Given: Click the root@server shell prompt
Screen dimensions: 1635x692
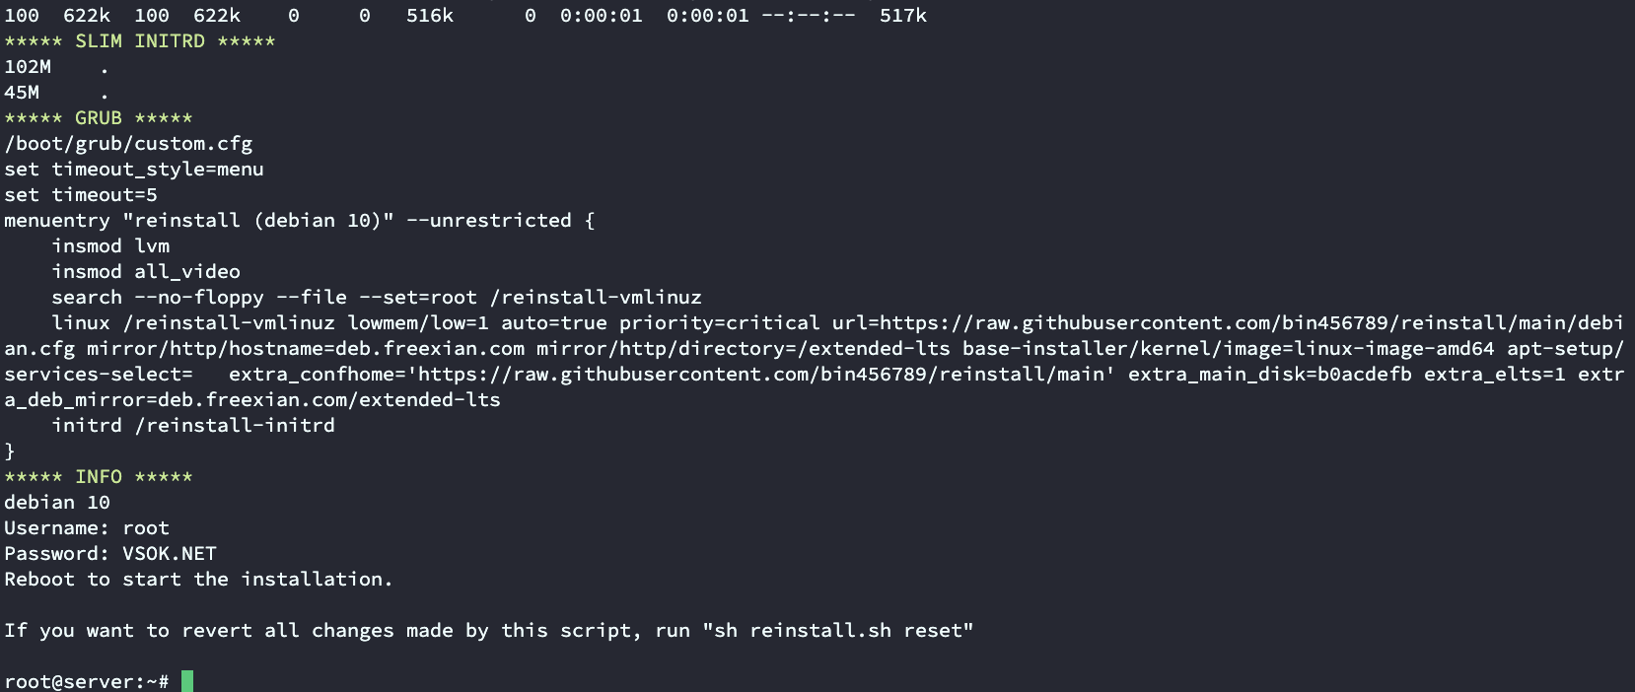Looking at the screenshot, I should tap(86, 682).
